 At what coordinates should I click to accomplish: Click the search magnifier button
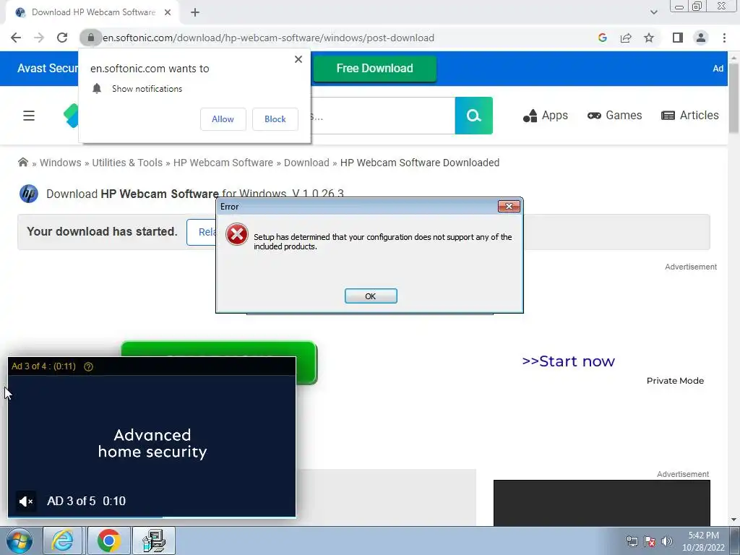pos(473,116)
